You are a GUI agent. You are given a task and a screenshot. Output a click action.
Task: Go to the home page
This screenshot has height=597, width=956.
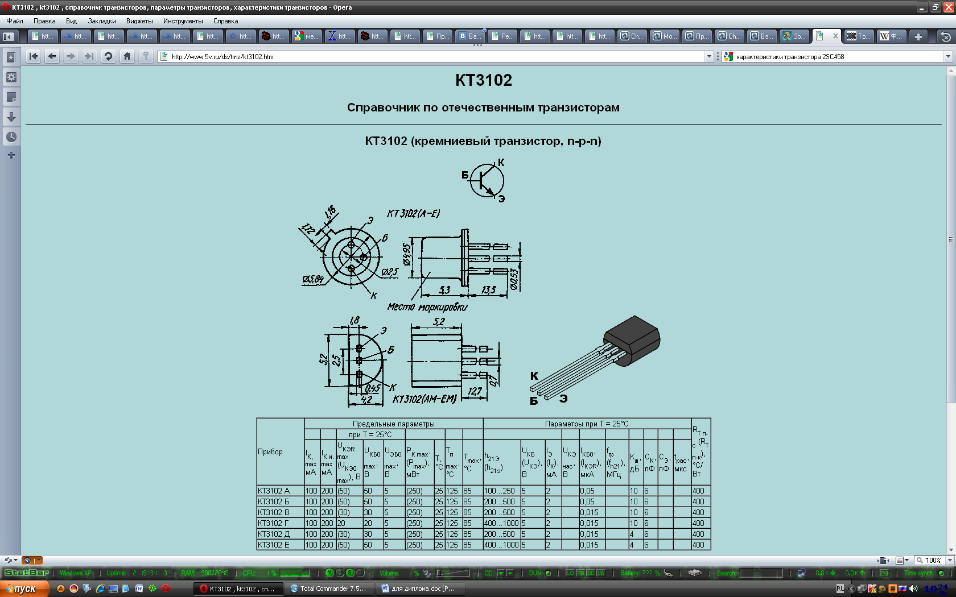[x=127, y=56]
